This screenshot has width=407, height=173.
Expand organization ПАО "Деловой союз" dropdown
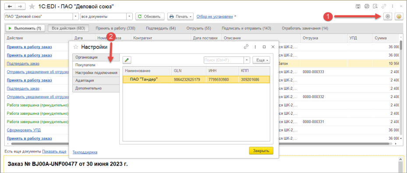coord(76,16)
